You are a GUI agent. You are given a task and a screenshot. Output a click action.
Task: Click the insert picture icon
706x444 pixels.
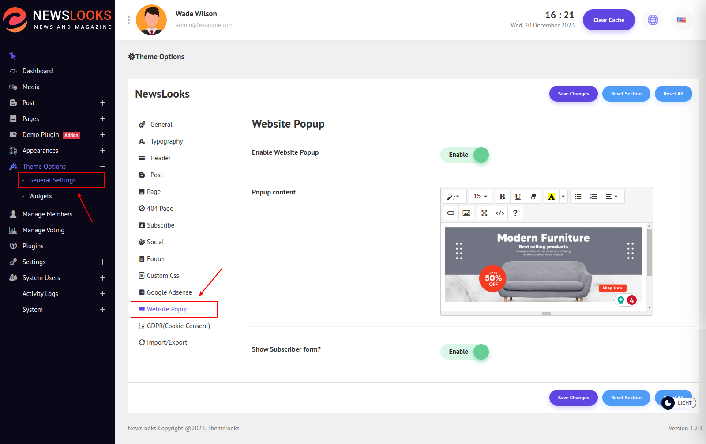[466, 213]
